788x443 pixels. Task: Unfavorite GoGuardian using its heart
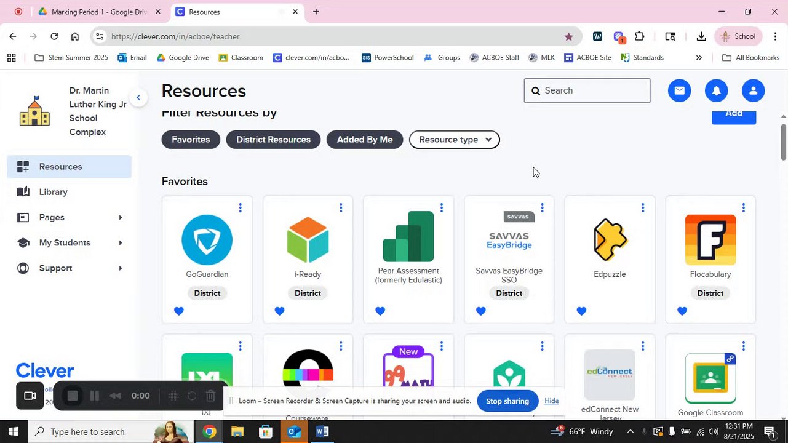pyautogui.click(x=179, y=311)
